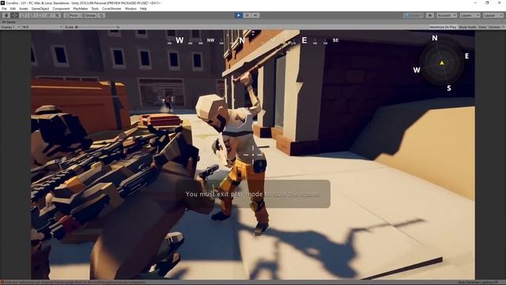Viewport: 506px width, 285px height.
Task: Select the Move tool in toolbar
Action: pos(14,15)
